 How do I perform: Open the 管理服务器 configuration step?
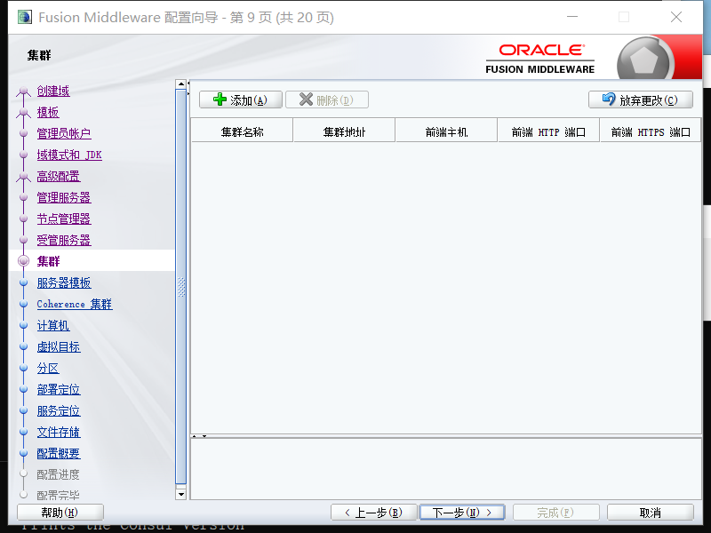(x=63, y=197)
